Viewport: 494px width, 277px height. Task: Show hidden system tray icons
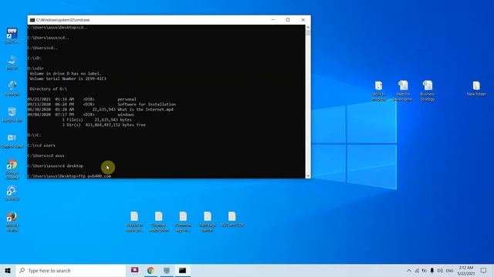coord(409,270)
